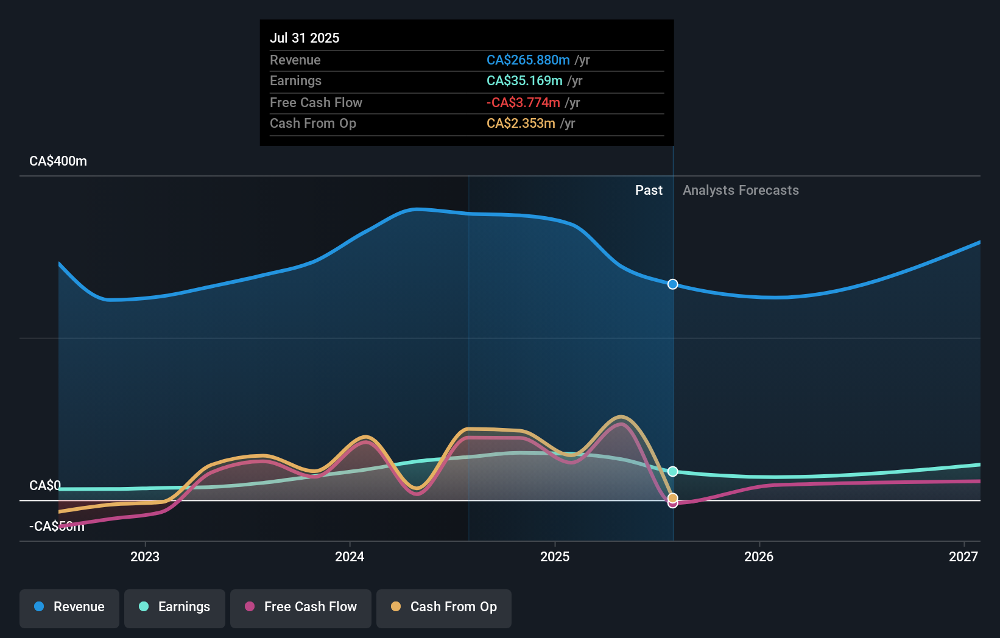
Task: Click the CA$2.353m cash from op value
Action: (x=521, y=124)
